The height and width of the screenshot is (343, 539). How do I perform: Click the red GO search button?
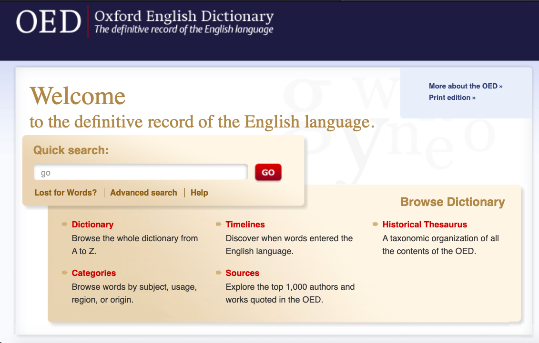pos(268,172)
